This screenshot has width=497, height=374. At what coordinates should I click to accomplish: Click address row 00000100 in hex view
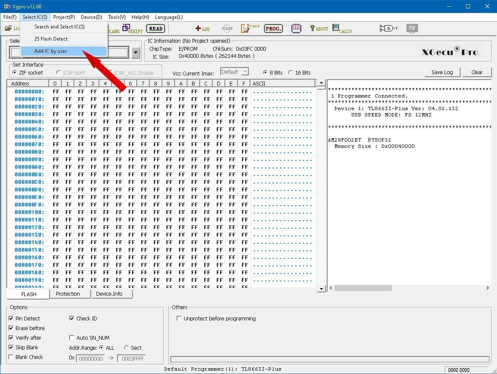[29, 212]
